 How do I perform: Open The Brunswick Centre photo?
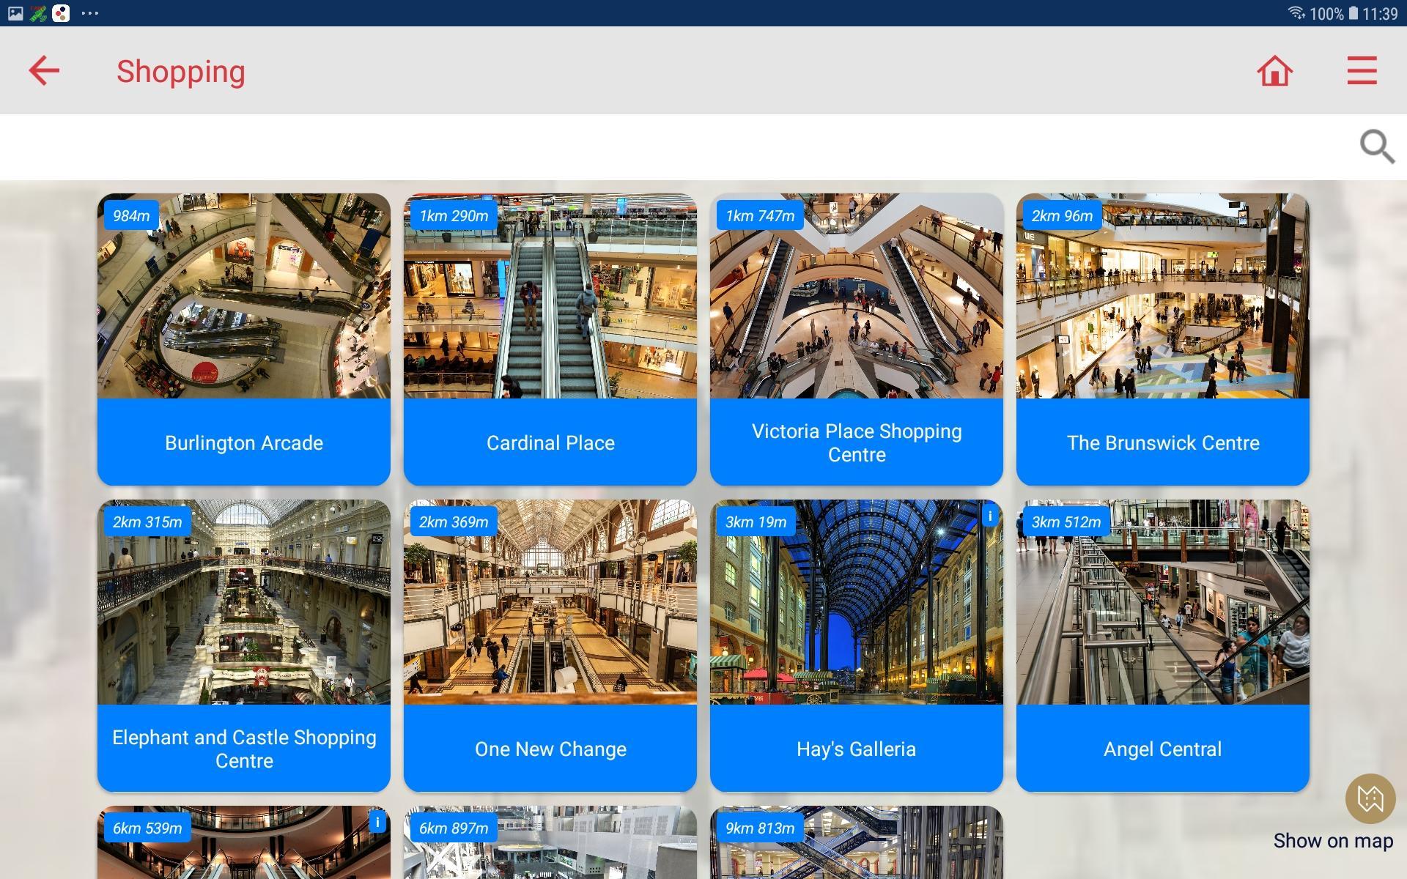pyautogui.click(x=1163, y=296)
